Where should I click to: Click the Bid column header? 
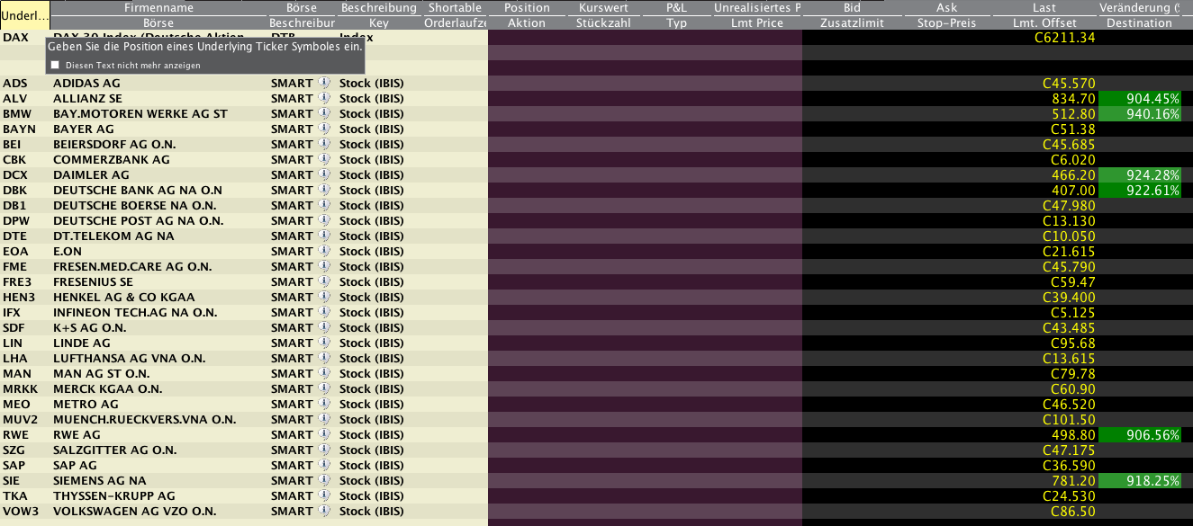852,7
